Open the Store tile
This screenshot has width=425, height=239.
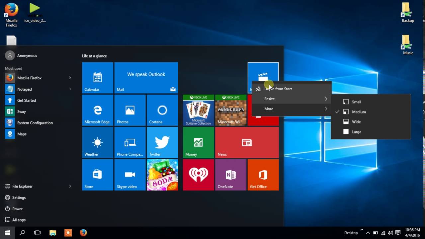click(98, 175)
